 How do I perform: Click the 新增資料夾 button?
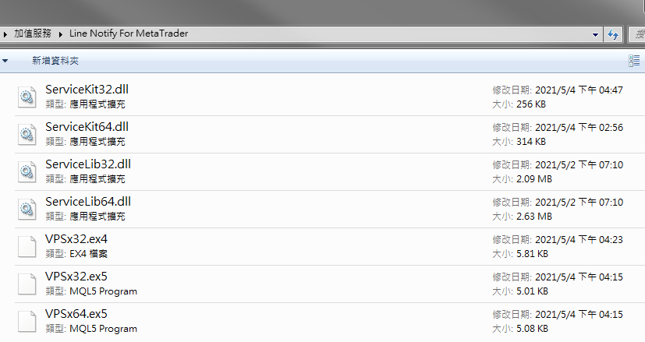point(55,61)
